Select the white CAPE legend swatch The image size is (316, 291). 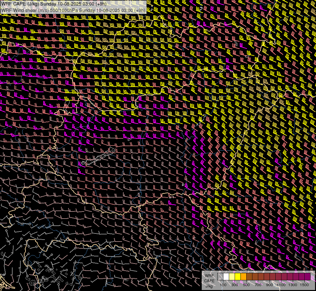(x=226, y=276)
